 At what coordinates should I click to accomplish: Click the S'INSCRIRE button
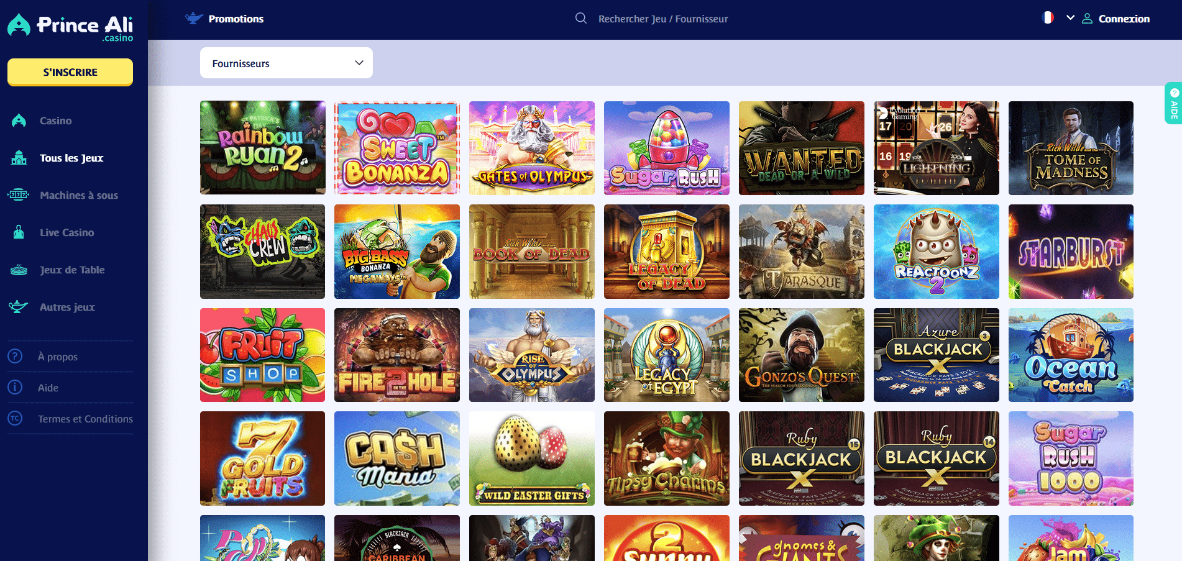click(70, 72)
